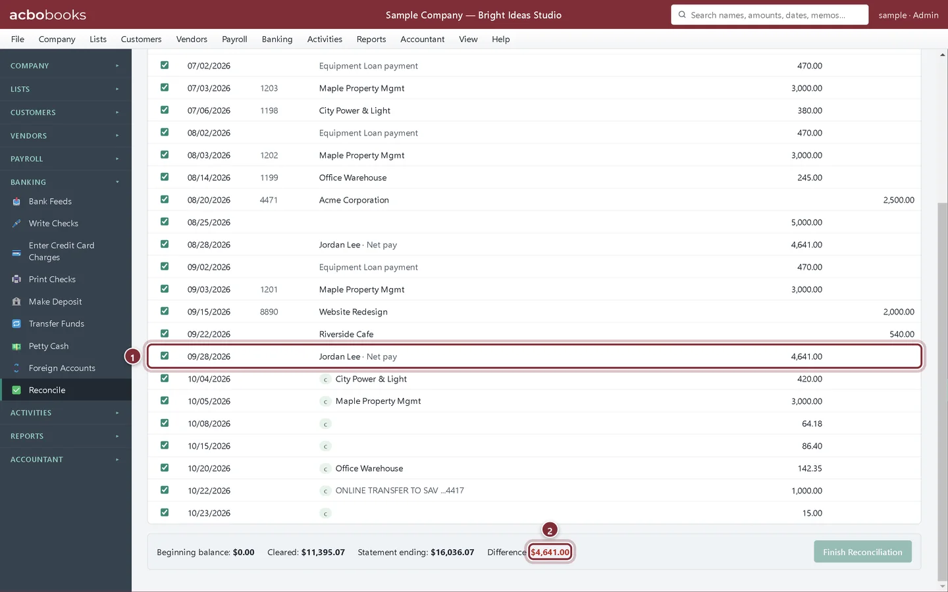Click the $4,641.00 difference amount

550,552
